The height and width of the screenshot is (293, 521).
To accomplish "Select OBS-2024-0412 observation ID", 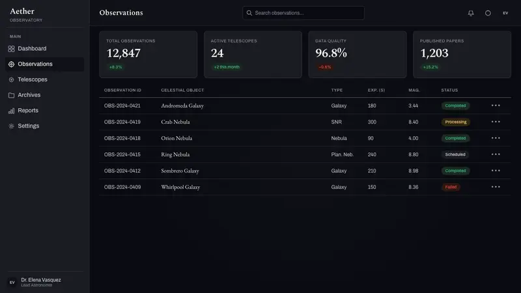I will 122,171.
